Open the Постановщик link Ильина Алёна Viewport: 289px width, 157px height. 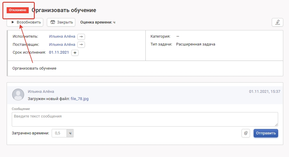click(x=62, y=45)
